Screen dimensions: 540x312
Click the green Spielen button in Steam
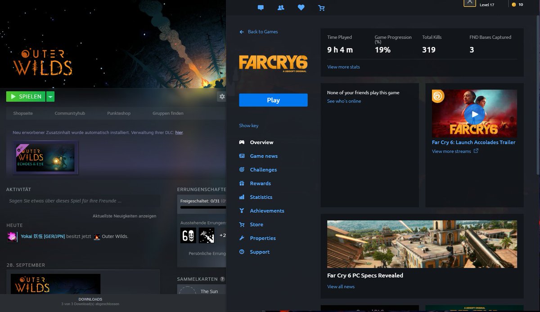[26, 97]
